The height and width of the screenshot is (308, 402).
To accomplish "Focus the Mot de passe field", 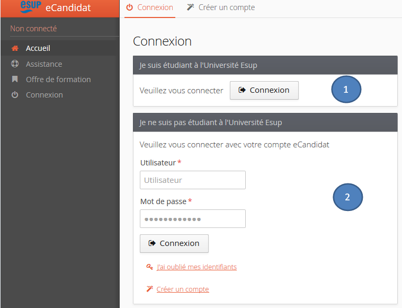I will coord(193,219).
